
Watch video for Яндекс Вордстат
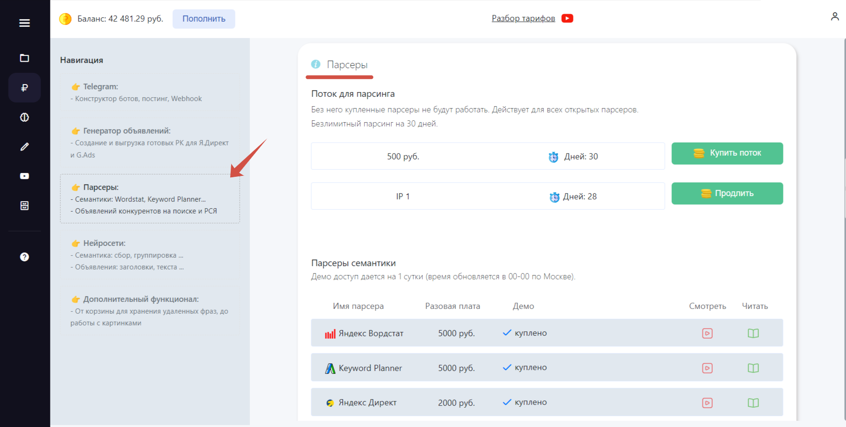pos(707,333)
